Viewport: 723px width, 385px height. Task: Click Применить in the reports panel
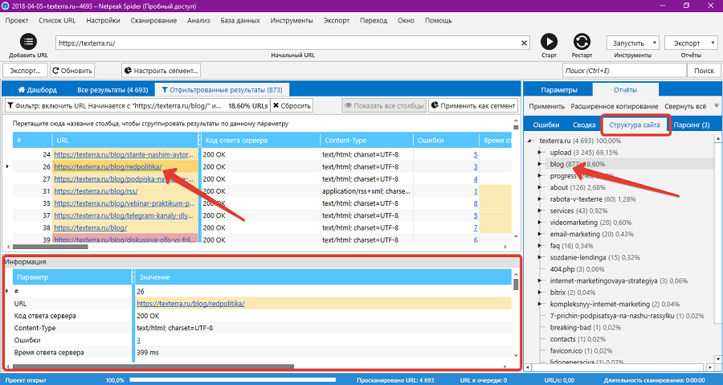pyautogui.click(x=546, y=106)
